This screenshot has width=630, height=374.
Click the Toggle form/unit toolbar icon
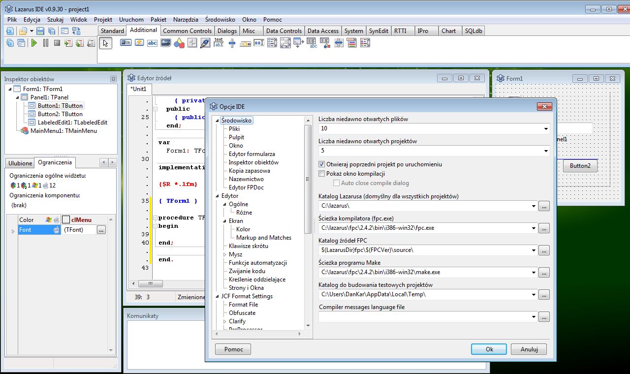(x=76, y=31)
